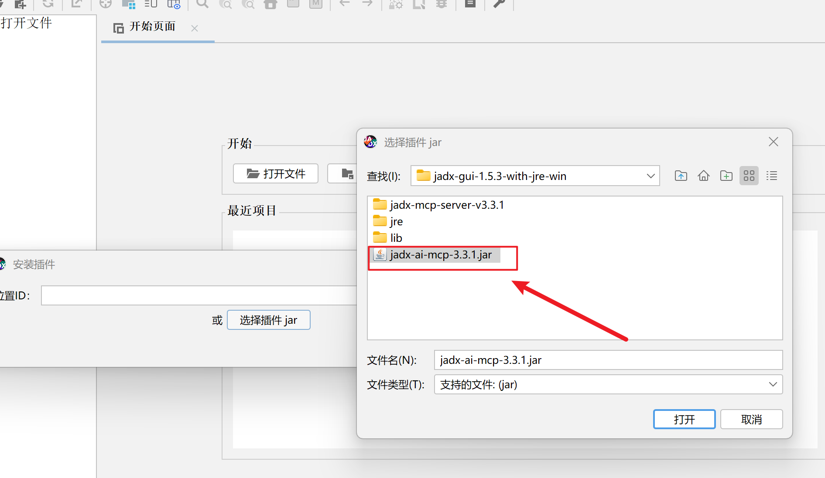
Task: Open the log viewer icon
Action: coord(470,4)
